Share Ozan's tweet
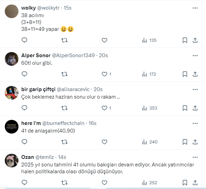206x189 pixels. (195, 183)
